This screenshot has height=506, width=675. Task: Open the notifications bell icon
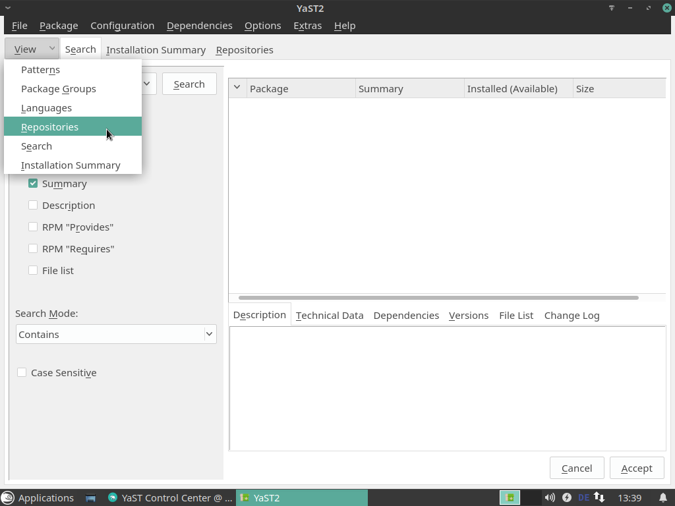pos(663,497)
